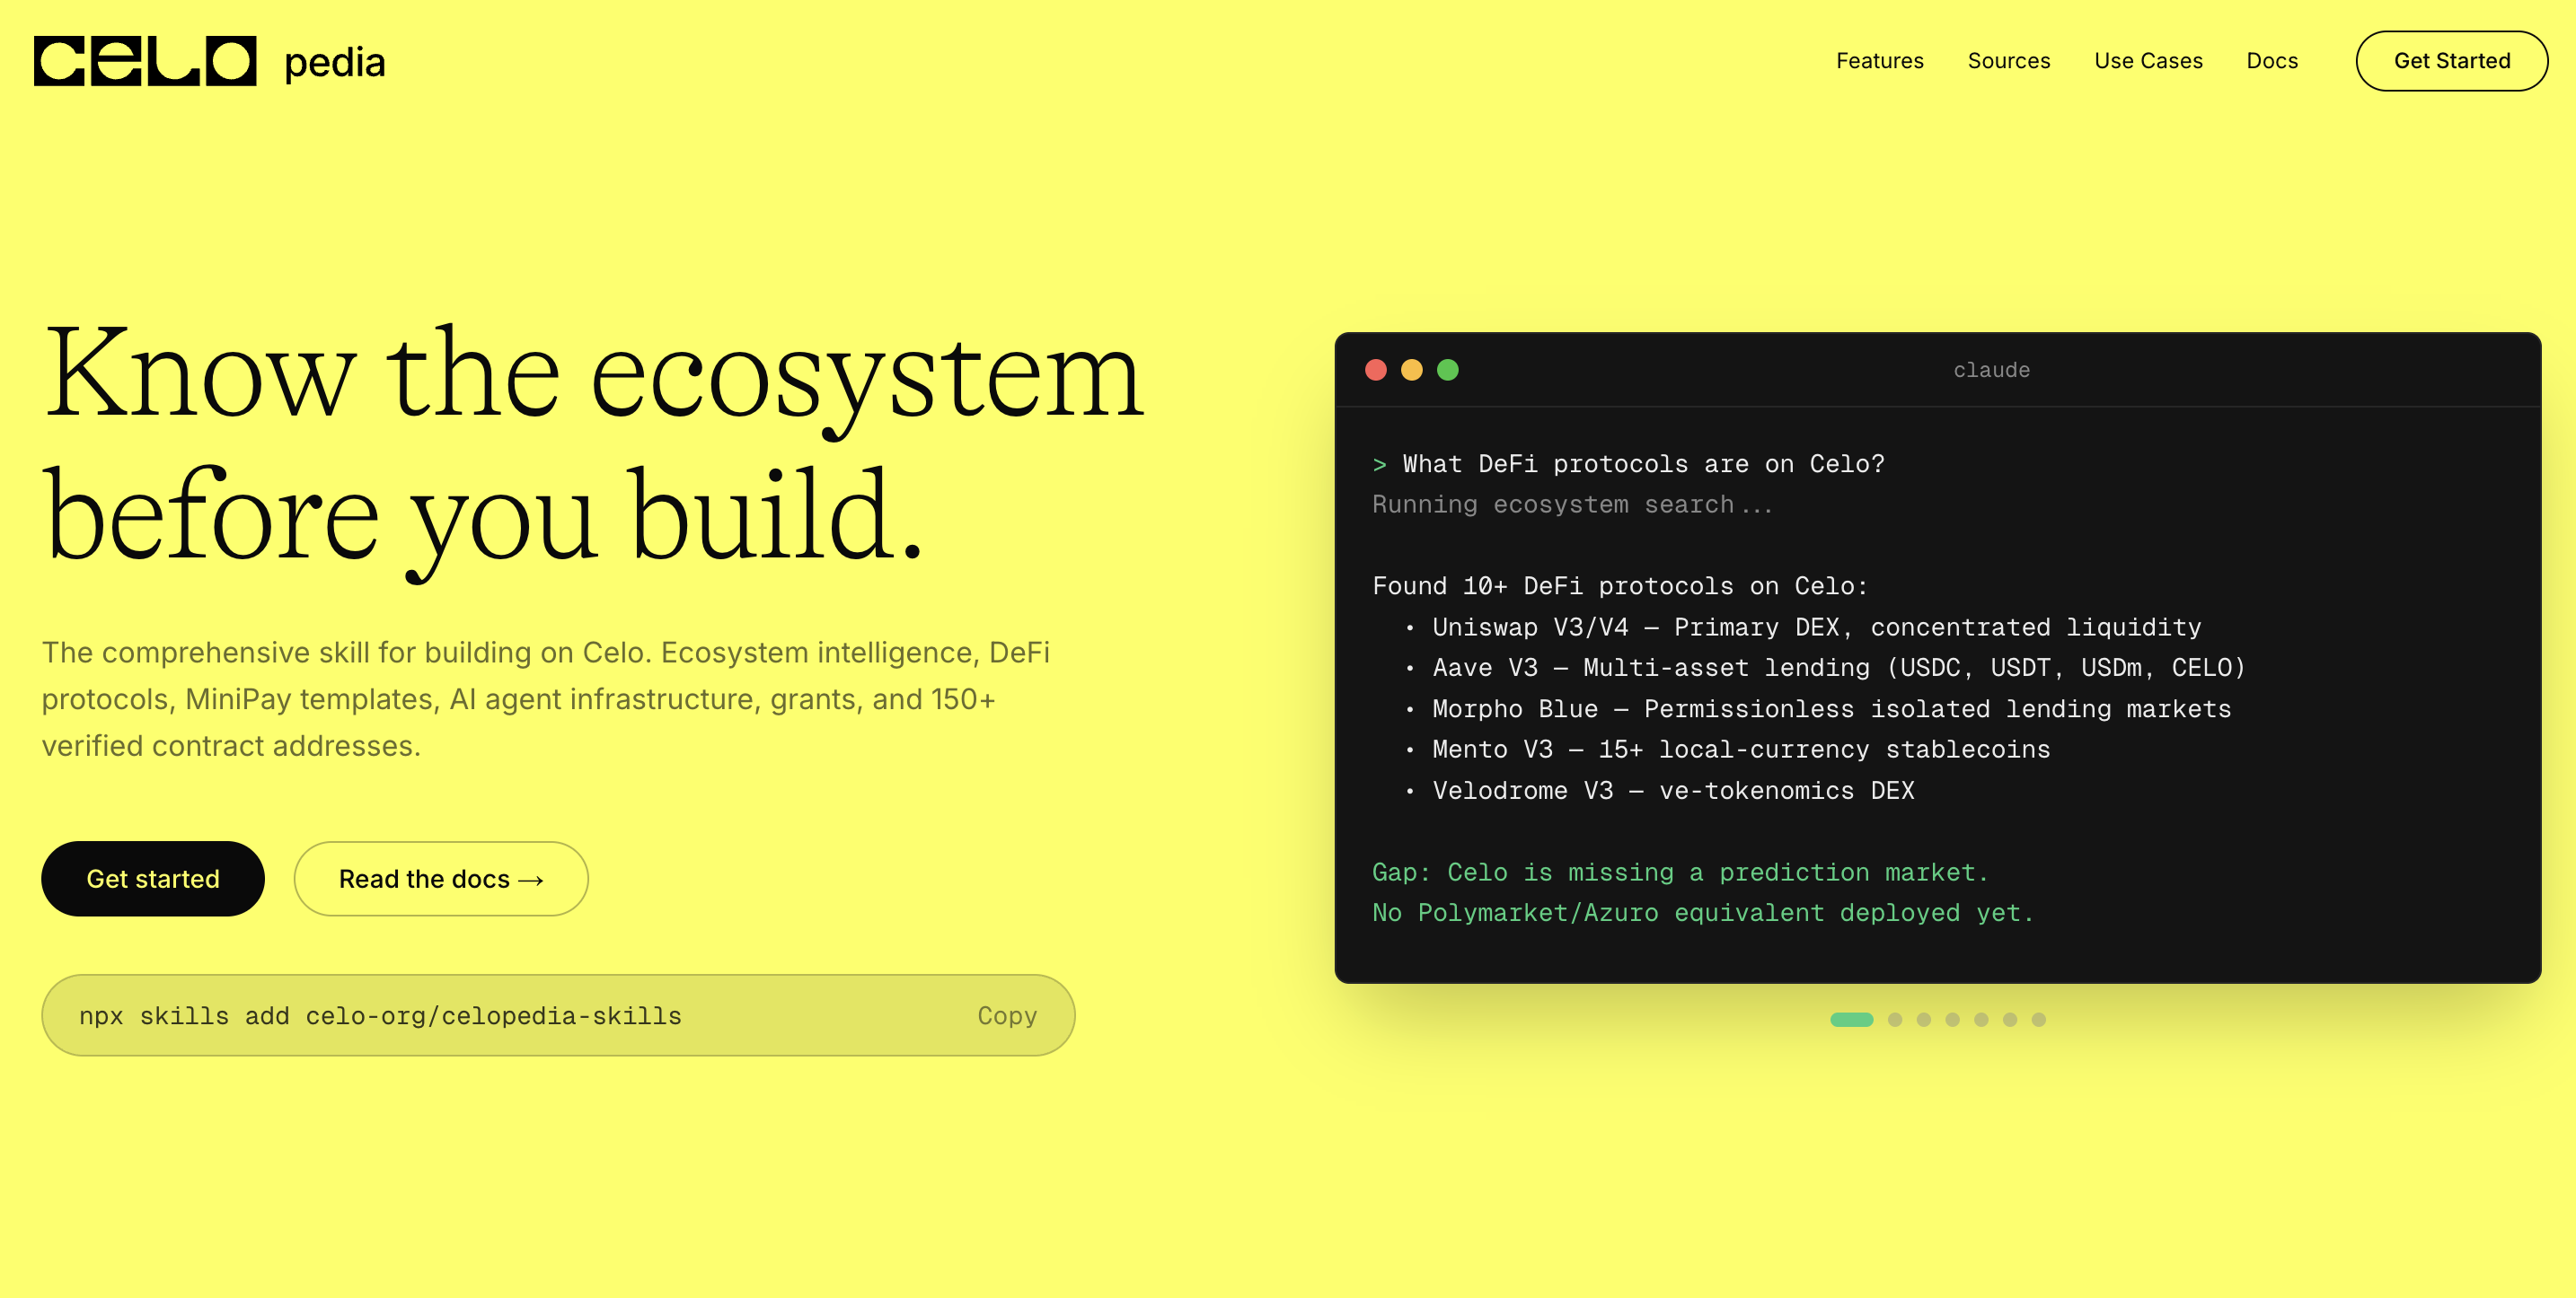This screenshot has height=1298, width=2576.
Task: Switch to the third carousel slide dot
Action: coord(1924,1019)
